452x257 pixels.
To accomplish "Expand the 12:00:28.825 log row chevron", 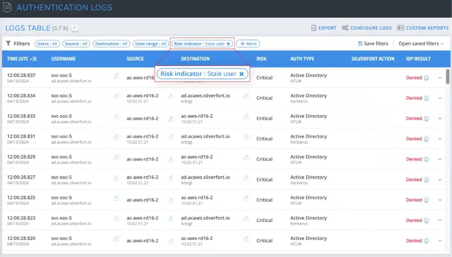I will [440, 200].
